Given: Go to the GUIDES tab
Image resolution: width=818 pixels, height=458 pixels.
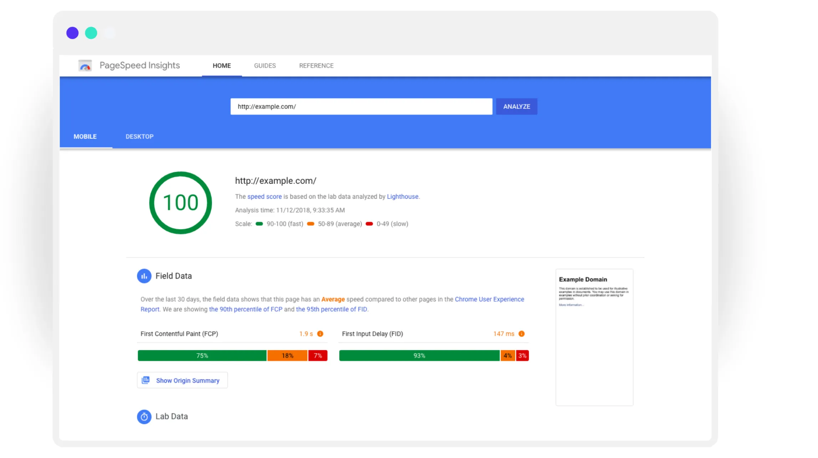Looking at the screenshot, I should coord(265,66).
